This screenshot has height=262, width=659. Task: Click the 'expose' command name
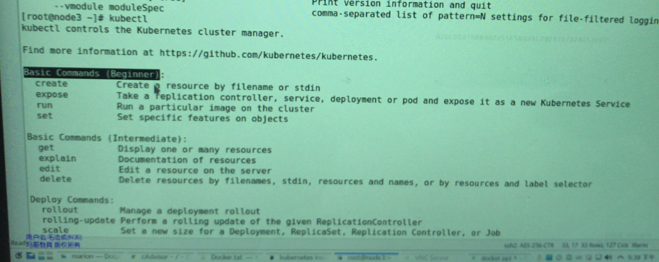[x=51, y=95]
